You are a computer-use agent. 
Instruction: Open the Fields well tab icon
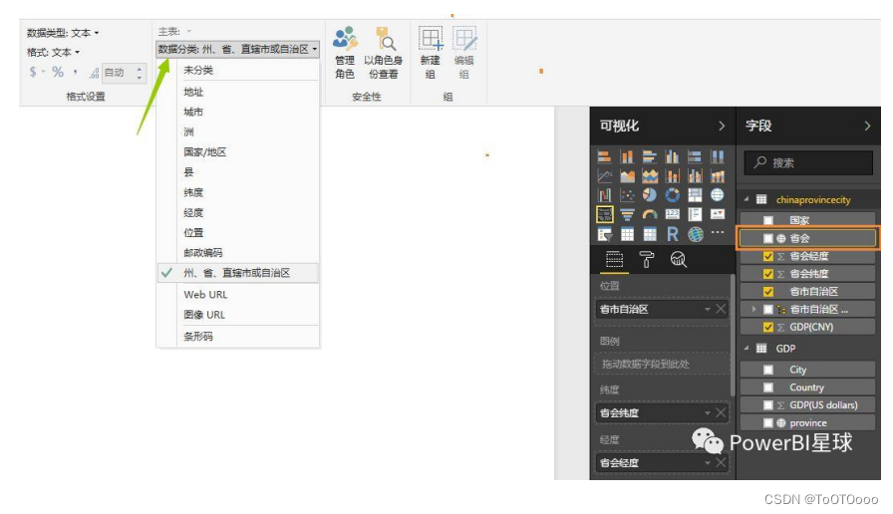pyautogui.click(x=614, y=260)
